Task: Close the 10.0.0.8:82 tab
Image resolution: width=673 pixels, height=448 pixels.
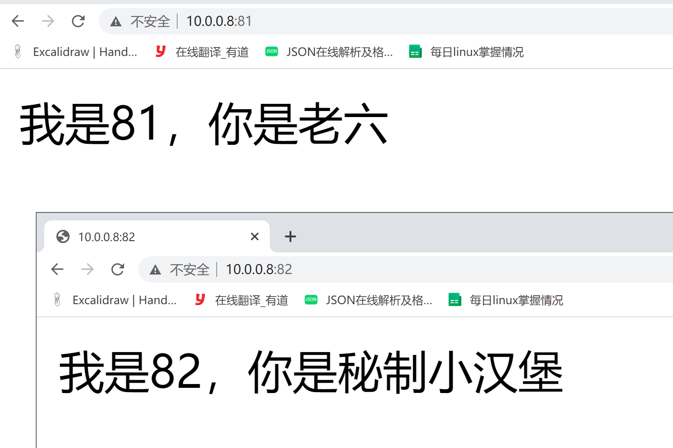Action: click(255, 236)
